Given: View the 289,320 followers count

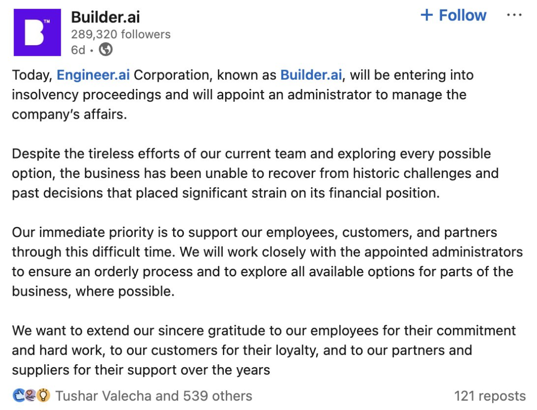Looking at the screenshot, I should (121, 34).
